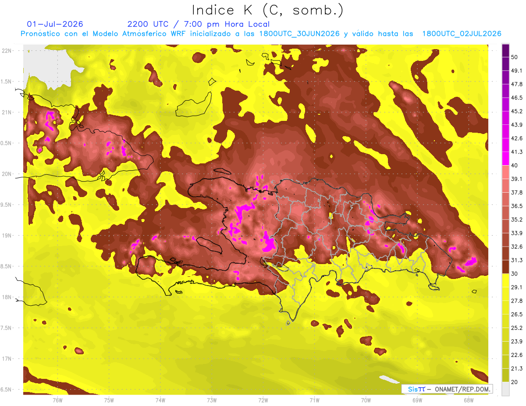Click the 01-Jul-2026 date label
The width and height of the screenshot is (526, 406).
point(55,24)
